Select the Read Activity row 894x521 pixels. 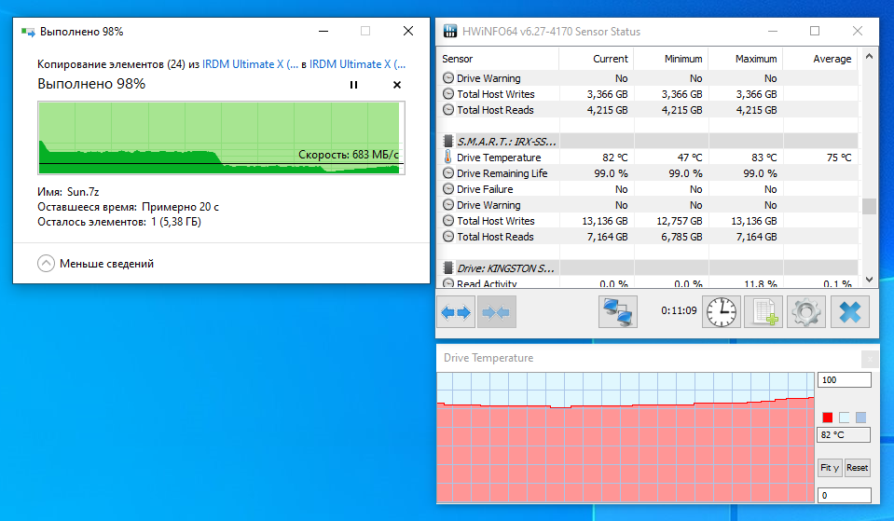[648, 282]
